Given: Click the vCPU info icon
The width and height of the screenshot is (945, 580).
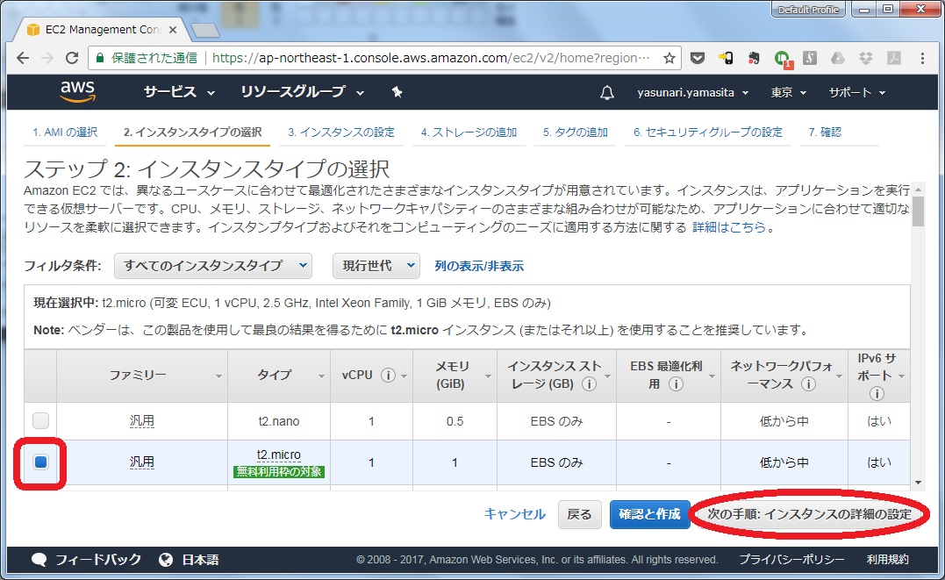Looking at the screenshot, I should tap(388, 375).
